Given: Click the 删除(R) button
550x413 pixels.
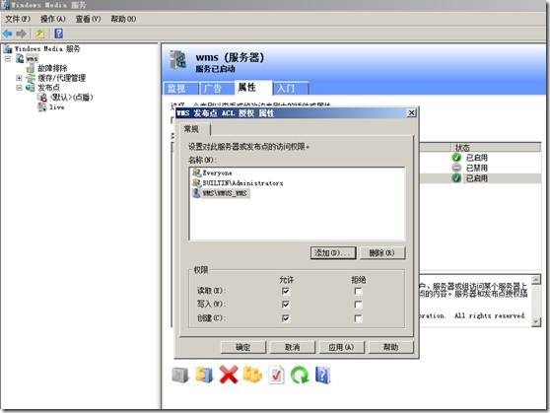Looking at the screenshot, I should click(x=382, y=252).
